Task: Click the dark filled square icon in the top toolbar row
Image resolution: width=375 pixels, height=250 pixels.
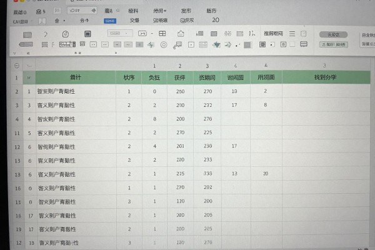Action: coord(87,34)
